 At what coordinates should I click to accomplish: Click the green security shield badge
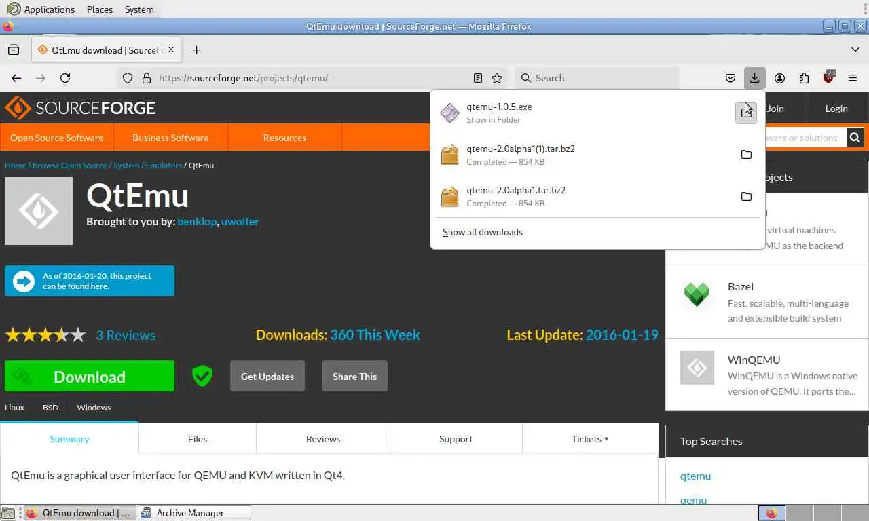click(x=202, y=376)
